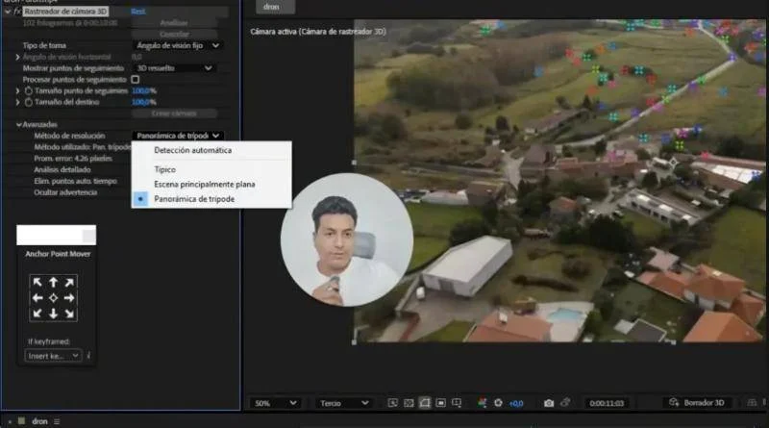The width and height of the screenshot is (769, 428).
Task: Click the Ocultar advertencia label
Action: tap(65, 192)
